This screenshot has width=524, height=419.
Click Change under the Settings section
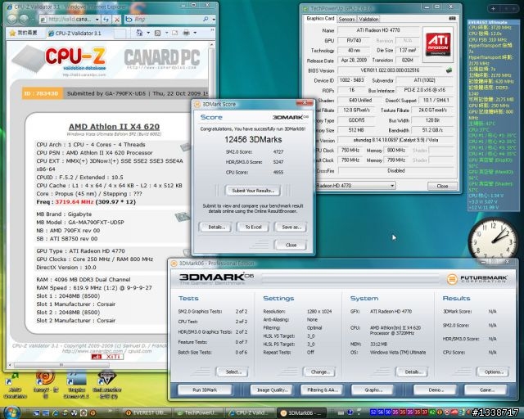pyautogui.click(x=320, y=372)
